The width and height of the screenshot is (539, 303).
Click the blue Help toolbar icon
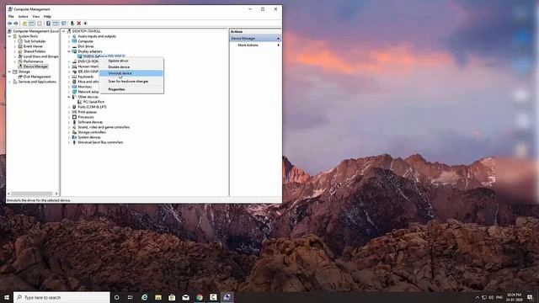[x=48, y=24]
